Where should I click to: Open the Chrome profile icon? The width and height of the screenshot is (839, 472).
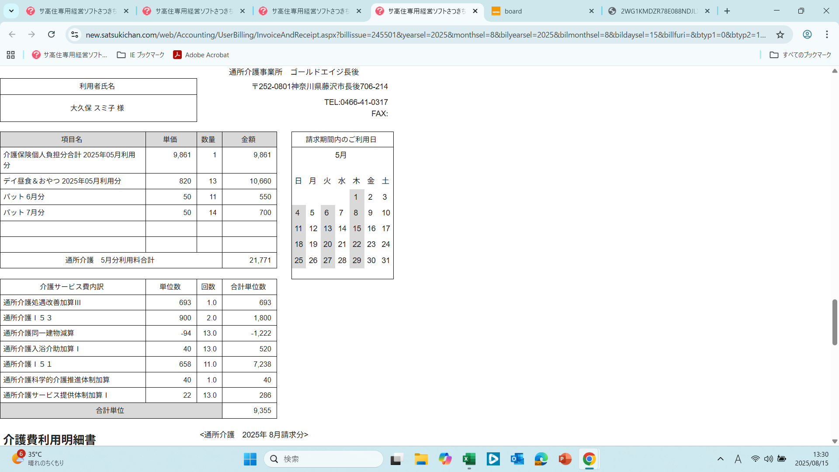tap(807, 35)
